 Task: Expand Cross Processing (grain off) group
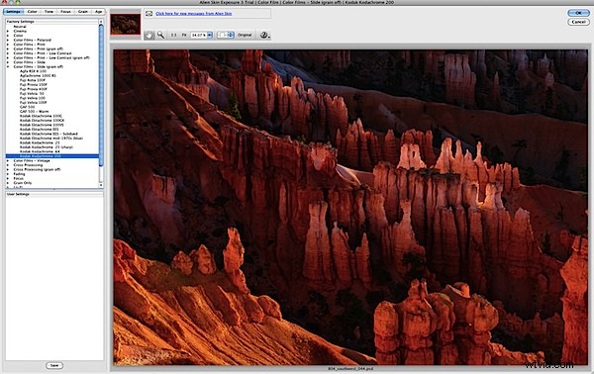tap(8, 169)
